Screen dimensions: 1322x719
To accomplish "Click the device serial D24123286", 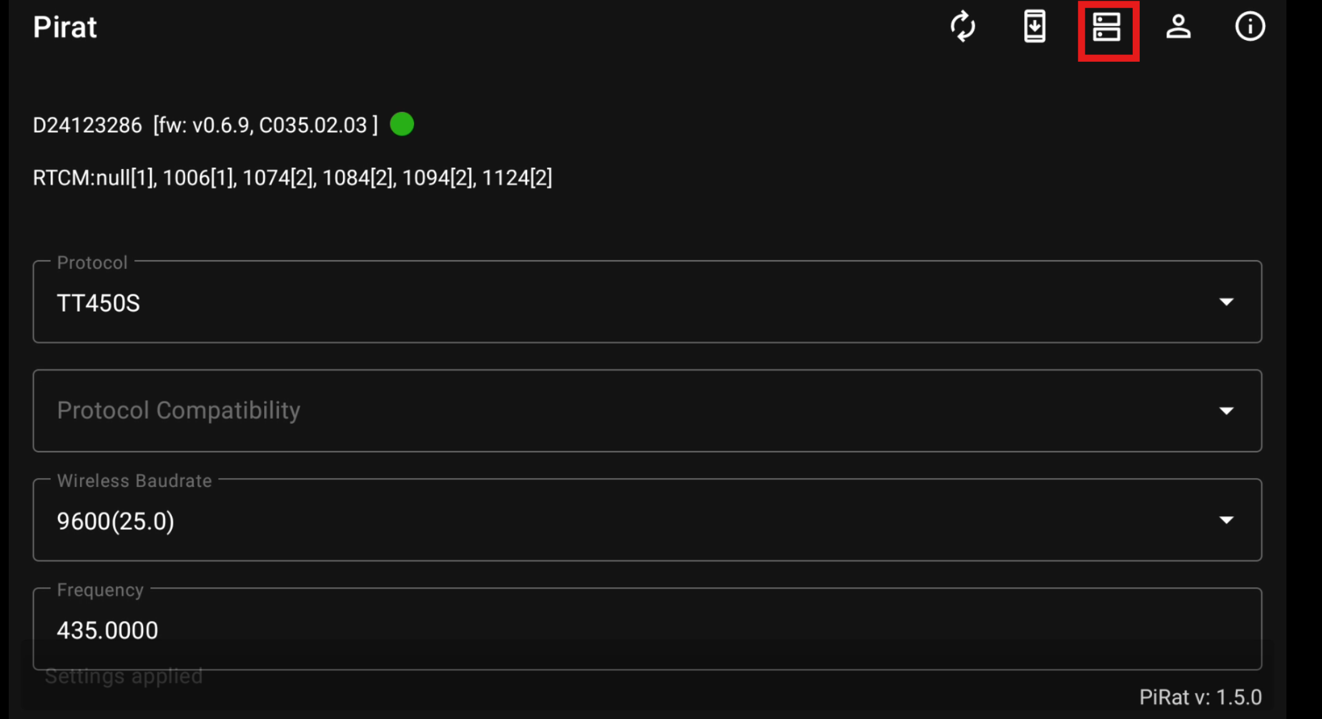I will coord(87,125).
